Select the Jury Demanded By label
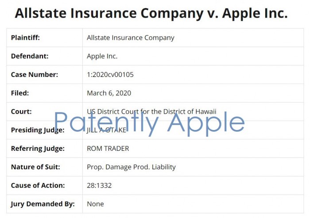This screenshot has height=218, width=310. click(43, 204)
